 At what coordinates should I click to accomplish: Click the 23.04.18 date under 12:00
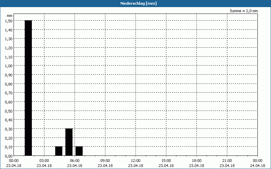pos(136,166)
